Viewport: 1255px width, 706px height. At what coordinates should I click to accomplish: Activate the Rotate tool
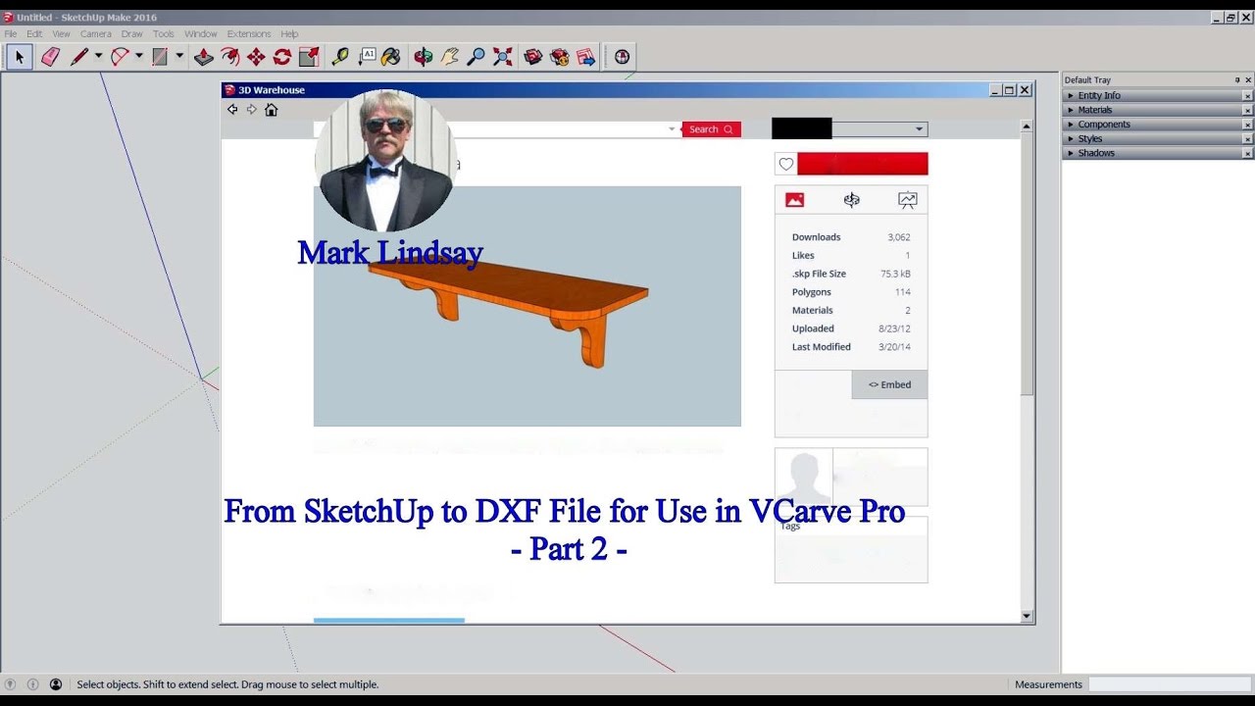(x=282, y=57)
